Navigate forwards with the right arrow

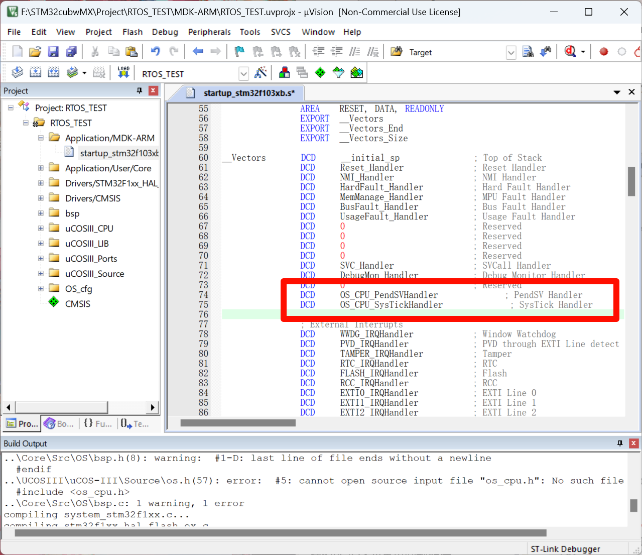[x=216, y=52]
